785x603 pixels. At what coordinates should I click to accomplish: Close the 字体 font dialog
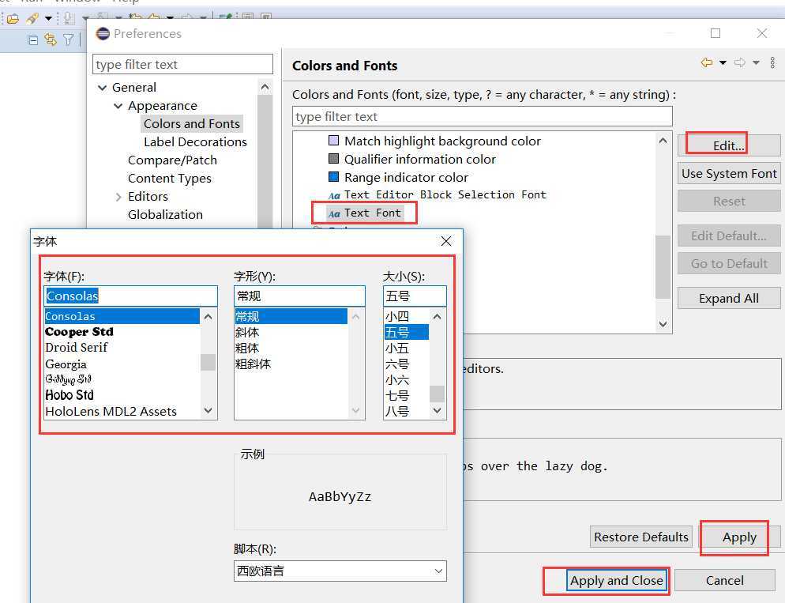pos(446,241)
